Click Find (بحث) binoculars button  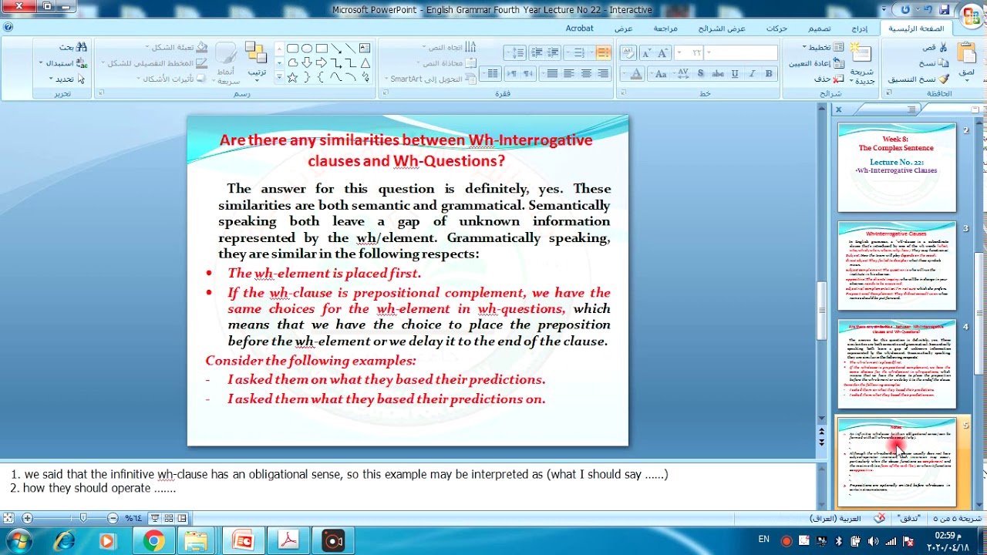[73, 48]
